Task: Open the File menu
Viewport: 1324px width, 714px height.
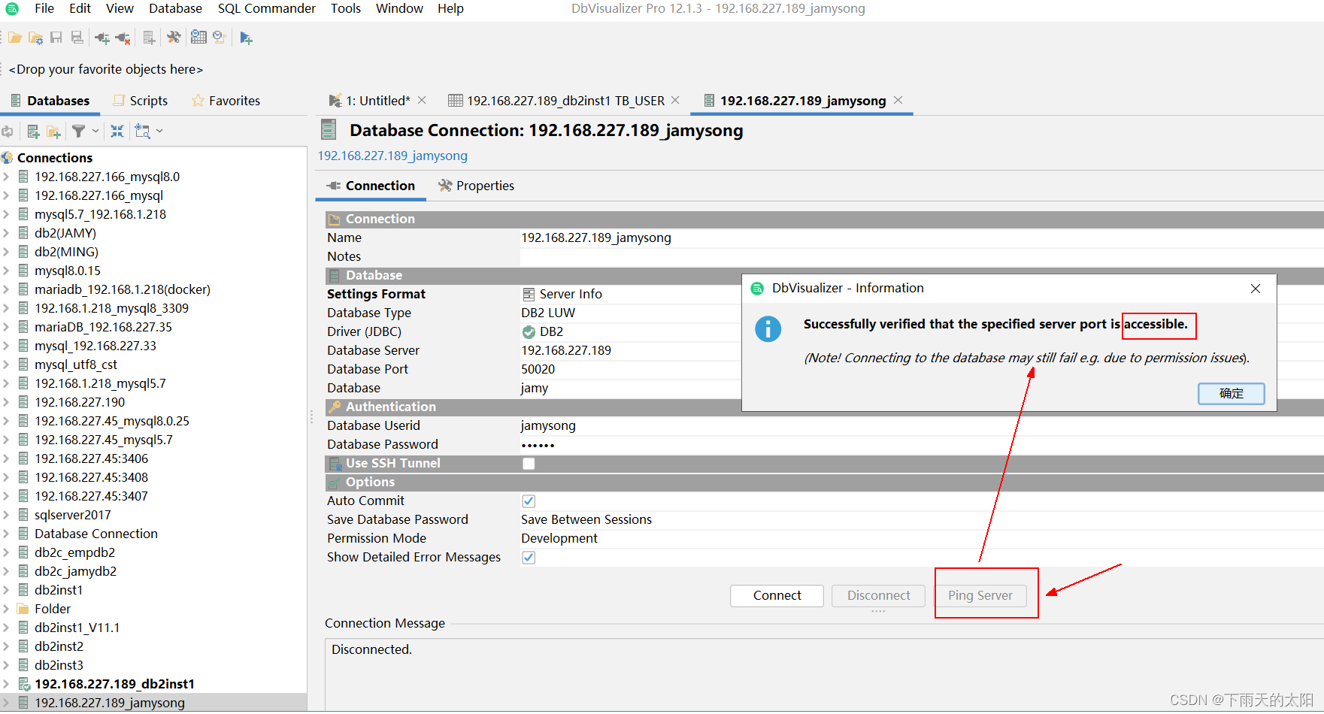Action: point(44,9)
